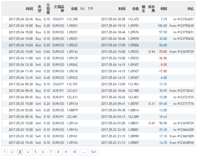Go to page 1 of the history
The height and width of the screenshot is (156, 197).
pyautogui.click(x=5, y=152)
